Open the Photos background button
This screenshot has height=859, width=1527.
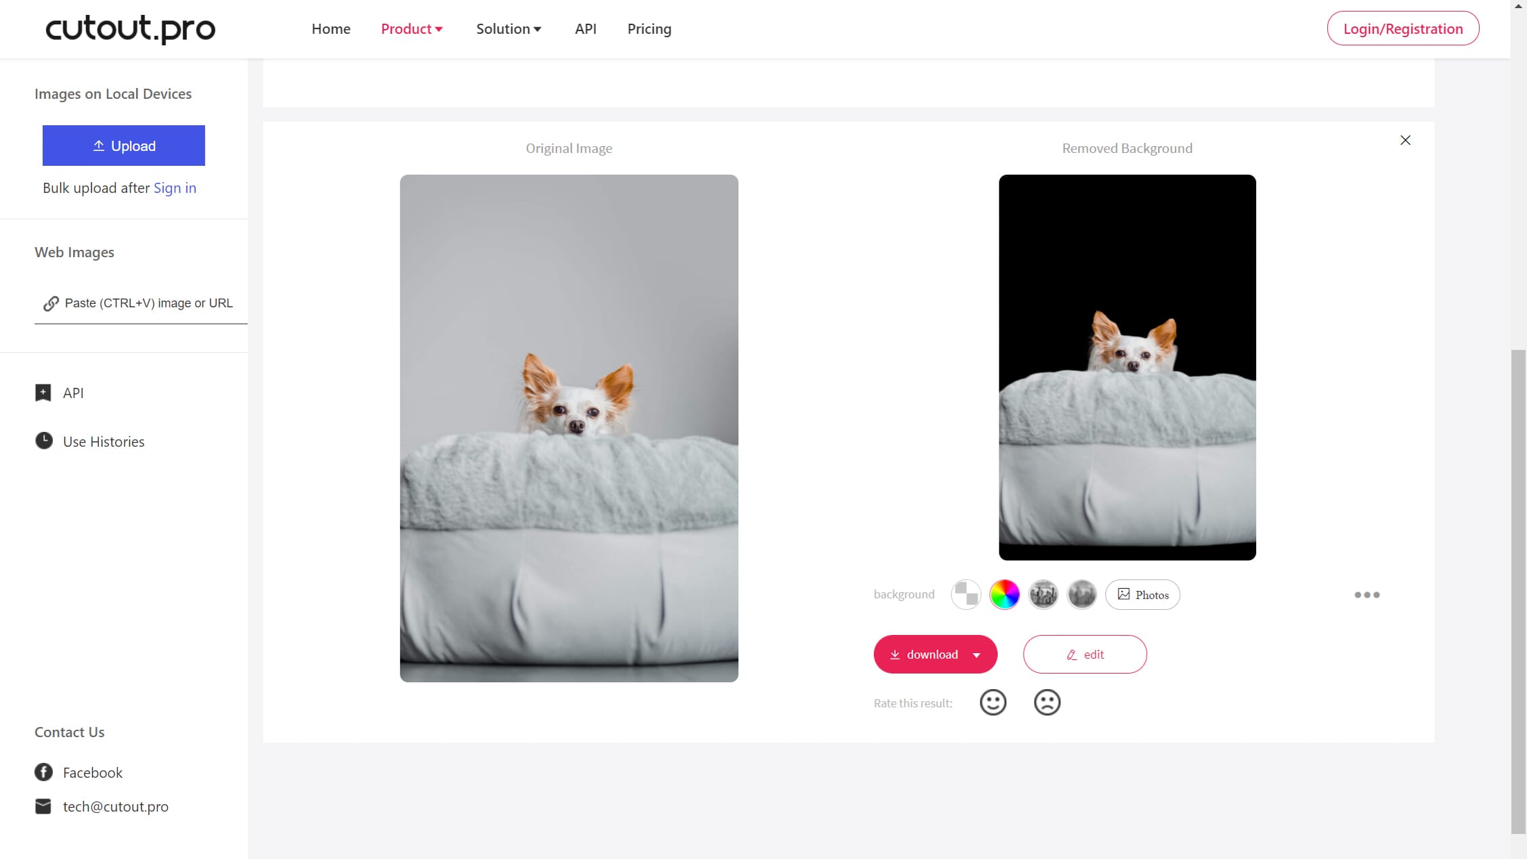click(x=1142, y=594)
